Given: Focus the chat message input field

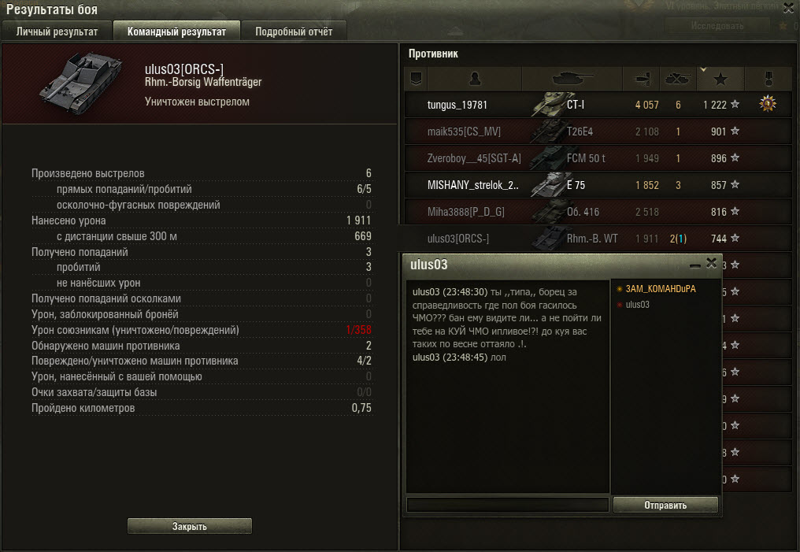Looking at the screenshot, I should point(508,505).
